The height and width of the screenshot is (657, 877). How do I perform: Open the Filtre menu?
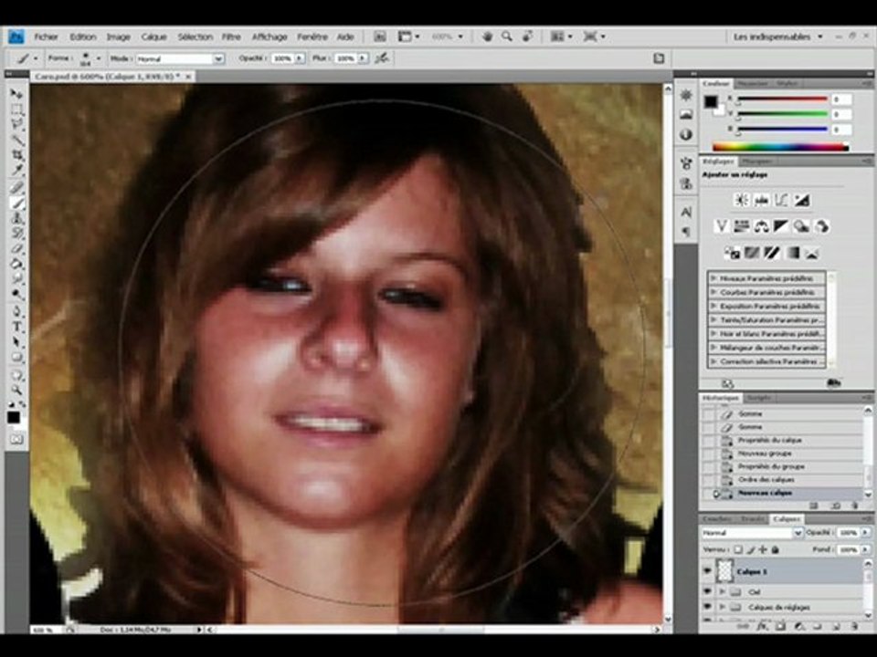pyautogui.click(x=231, y=36)
